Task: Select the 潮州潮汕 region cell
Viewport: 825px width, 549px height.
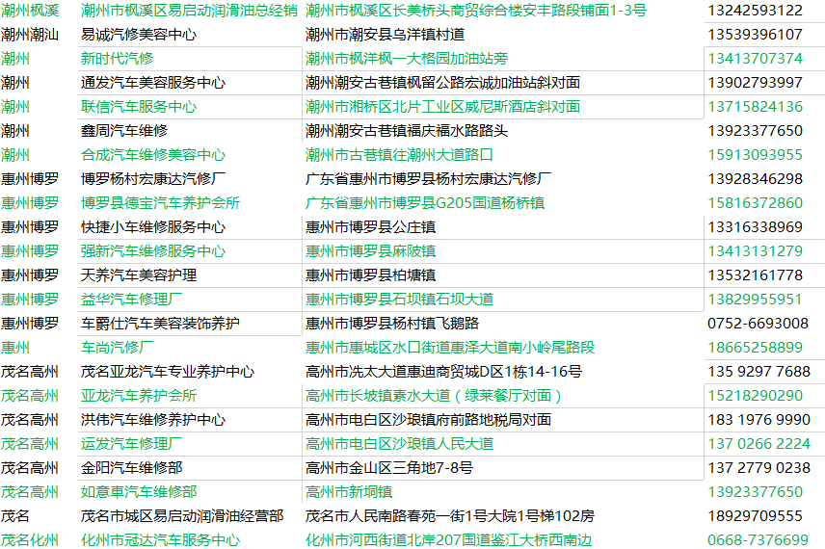Action: (x=30, y=35)
